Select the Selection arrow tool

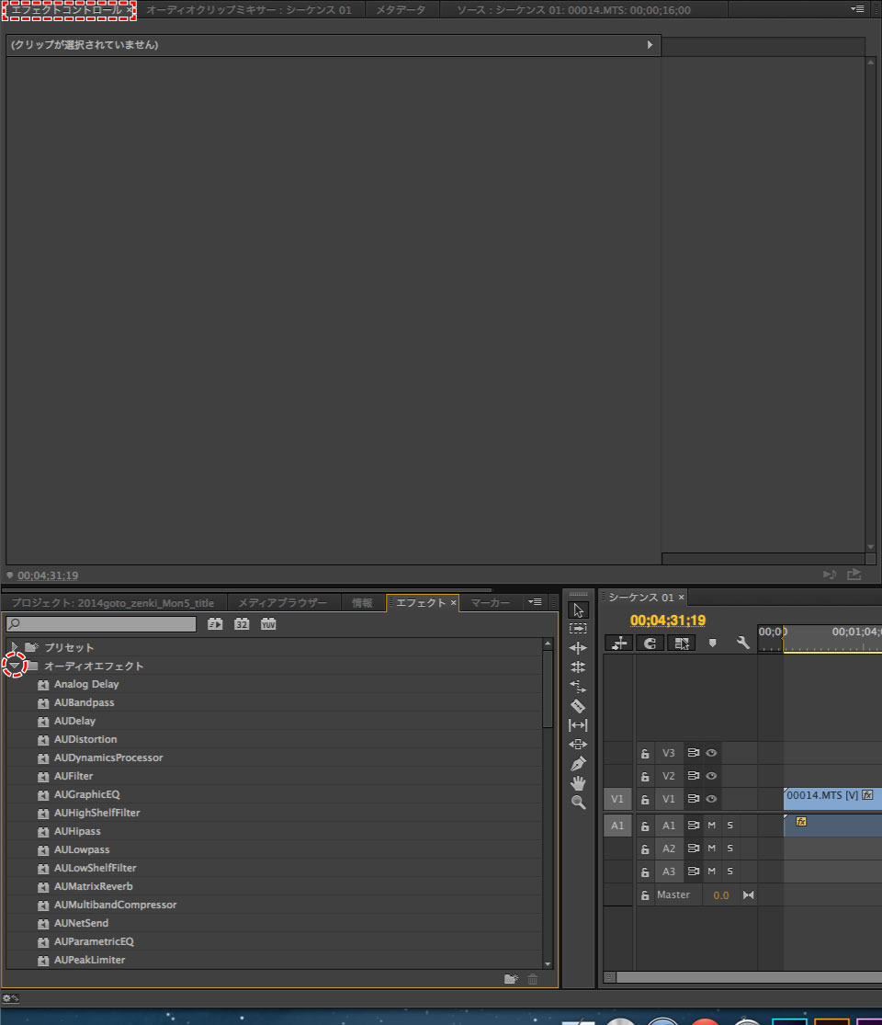click(x=578, y=609)
